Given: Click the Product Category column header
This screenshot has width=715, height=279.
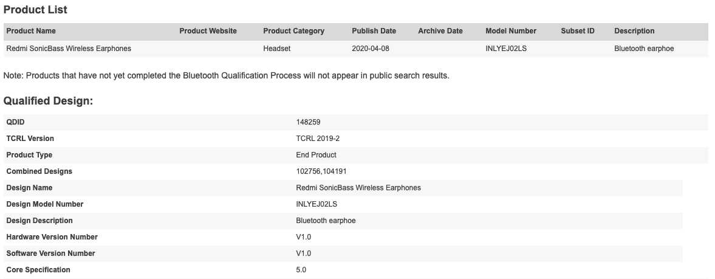Looking at the screenshot, I should pyautogui.click(x=293, y=31).
